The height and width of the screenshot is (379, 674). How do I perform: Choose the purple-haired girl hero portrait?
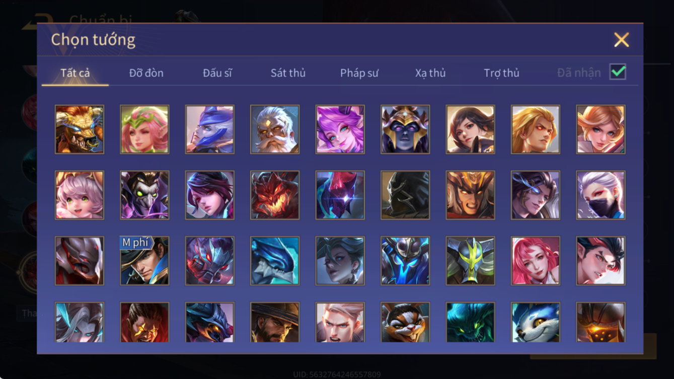pos(340,129)
